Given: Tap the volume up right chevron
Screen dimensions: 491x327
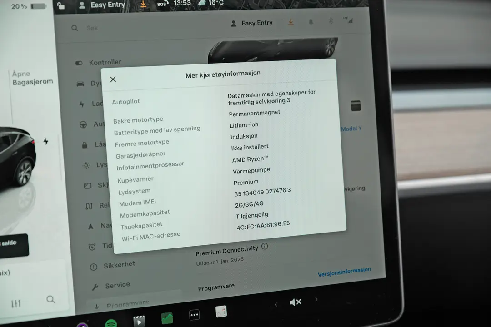Looking at the screenshot, I should [x=316, y=299].
